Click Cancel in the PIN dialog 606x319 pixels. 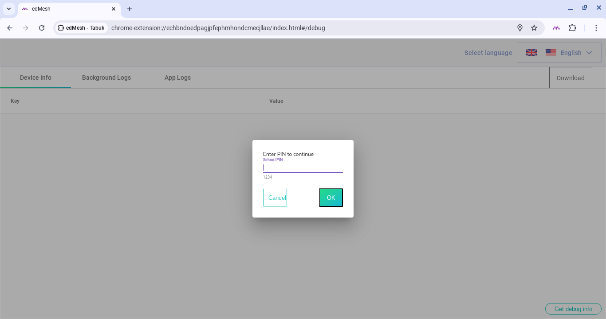[x=275, y=198]
